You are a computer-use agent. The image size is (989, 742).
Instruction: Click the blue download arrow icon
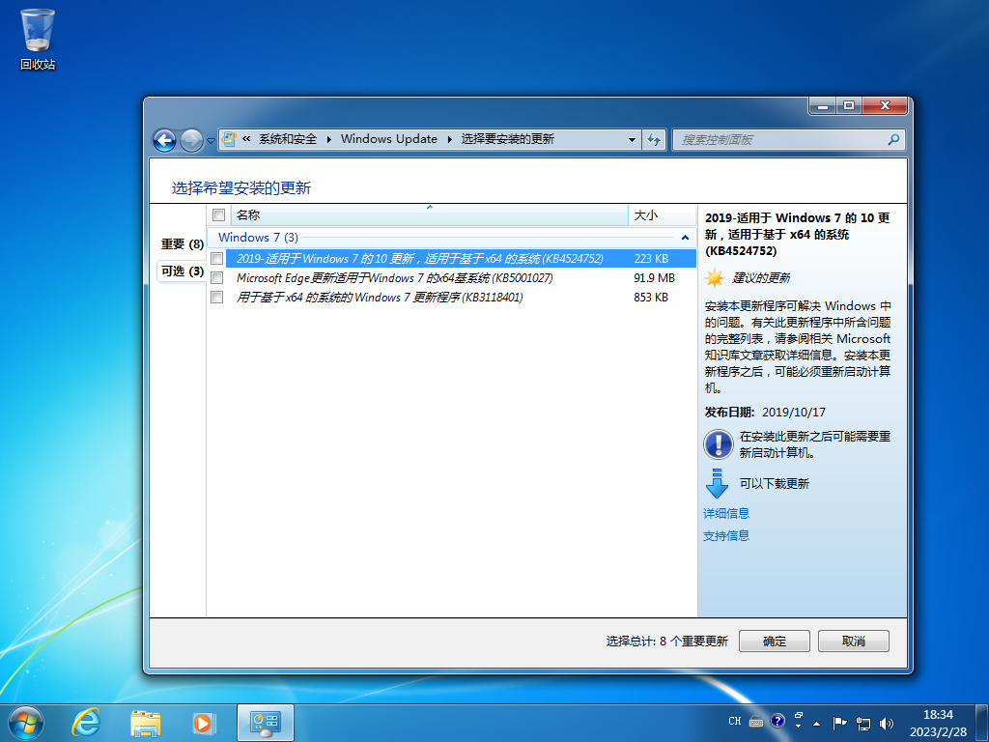pyautogui.click(x=718, y=484)
